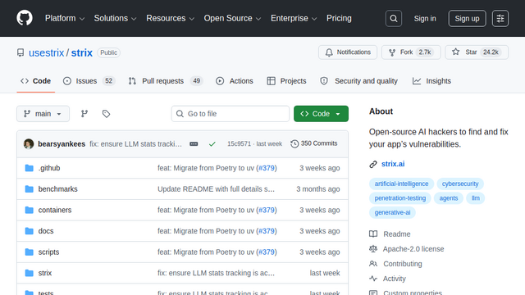Click the Activity pulse icon
The width and height of the screenshot is (525, 295).
[373, 279]
